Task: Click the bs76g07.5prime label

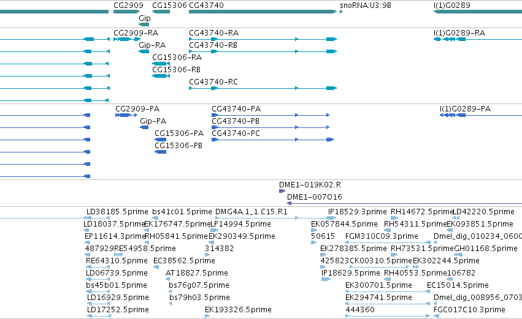Action: pyautogui.click(x=199, y=285)
